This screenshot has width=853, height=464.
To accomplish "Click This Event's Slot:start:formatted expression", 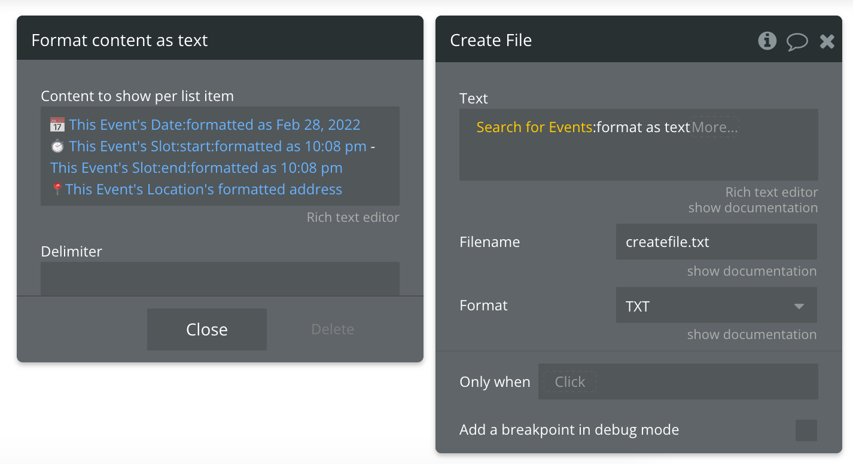I will pos(218,146).
